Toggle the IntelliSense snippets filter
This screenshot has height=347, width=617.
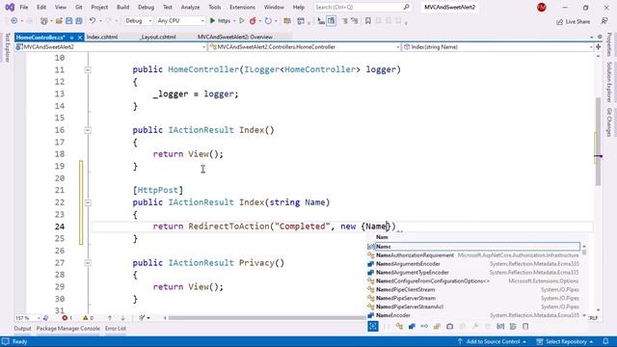[x=525, y=326]
